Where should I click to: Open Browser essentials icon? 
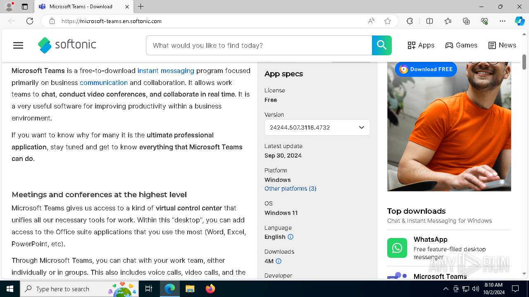pos(484,21)
